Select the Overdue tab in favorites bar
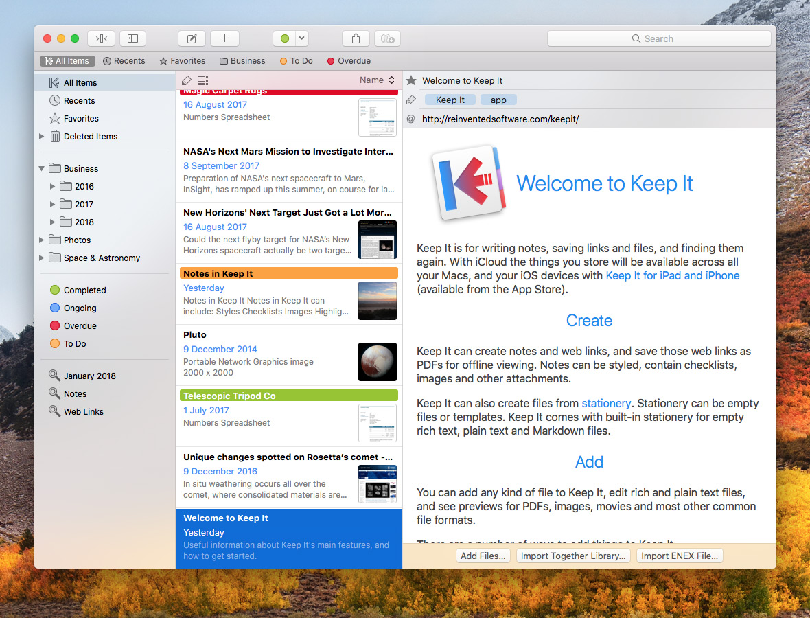The image size is (810, 618). tap(349, 61)
